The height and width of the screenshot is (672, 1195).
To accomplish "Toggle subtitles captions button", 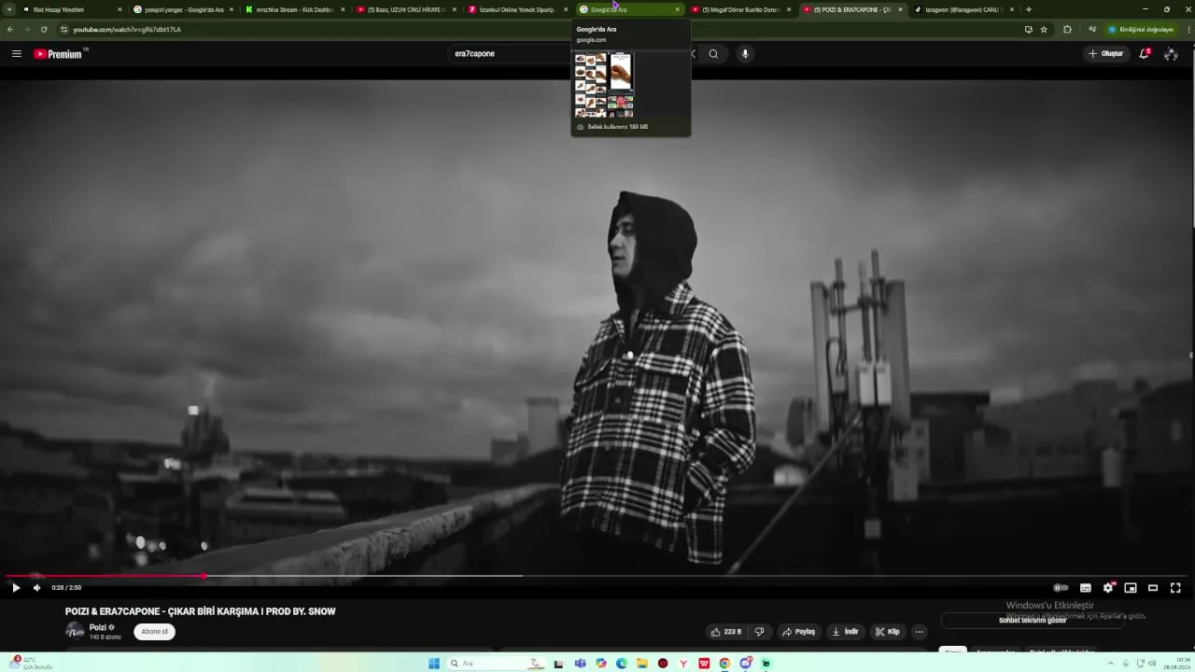I will click(1085, 587).
